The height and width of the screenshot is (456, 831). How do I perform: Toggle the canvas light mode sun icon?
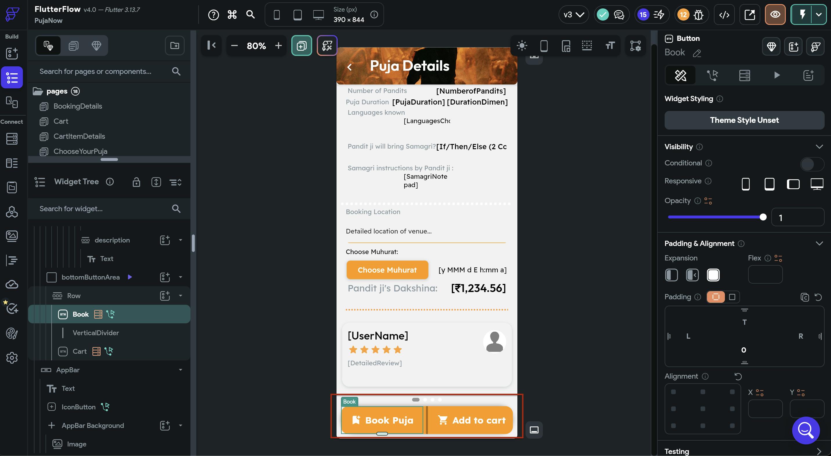coord(522,45)
